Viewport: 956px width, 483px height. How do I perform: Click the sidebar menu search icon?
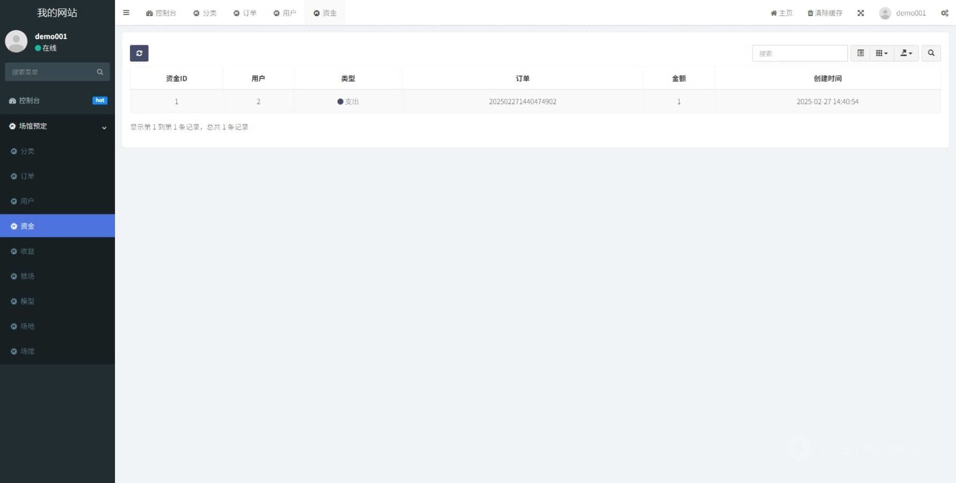(100, 72)
